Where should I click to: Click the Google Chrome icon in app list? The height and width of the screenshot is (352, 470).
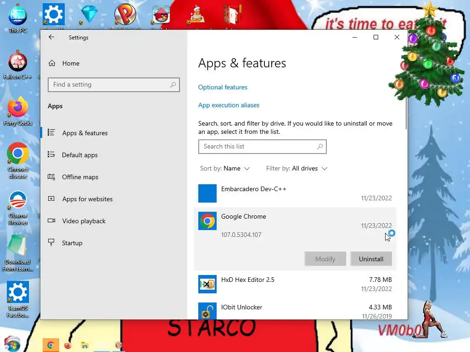pyautogui.click(x=207, y=221)
